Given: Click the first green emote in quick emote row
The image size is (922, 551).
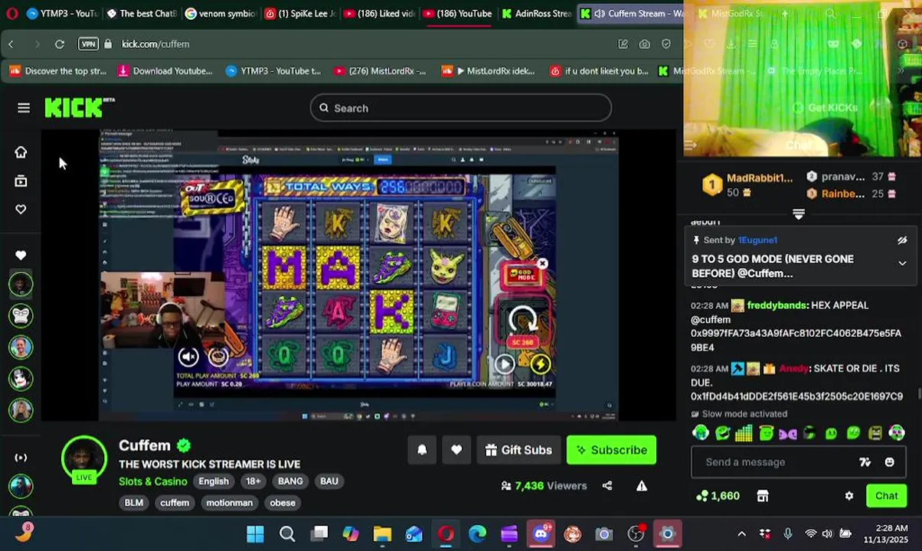Looking at the screenshot, I should point(700,434).
